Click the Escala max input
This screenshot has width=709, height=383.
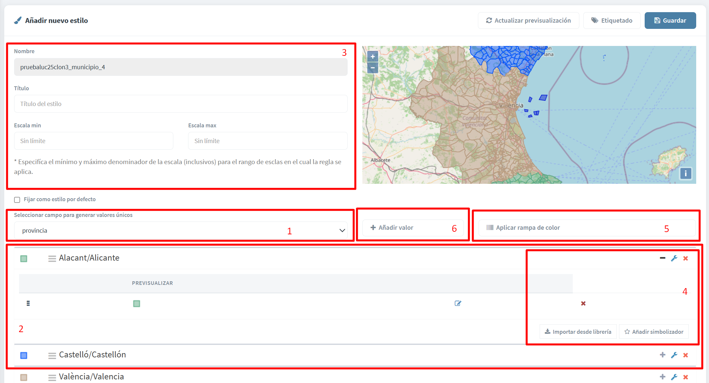click(268, 141)
